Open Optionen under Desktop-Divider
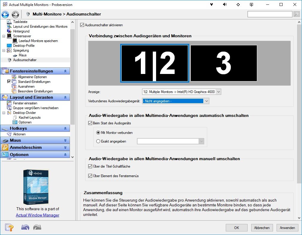This screenshot has width=302, height=235. pyautogui.click(x=25, y=122)
